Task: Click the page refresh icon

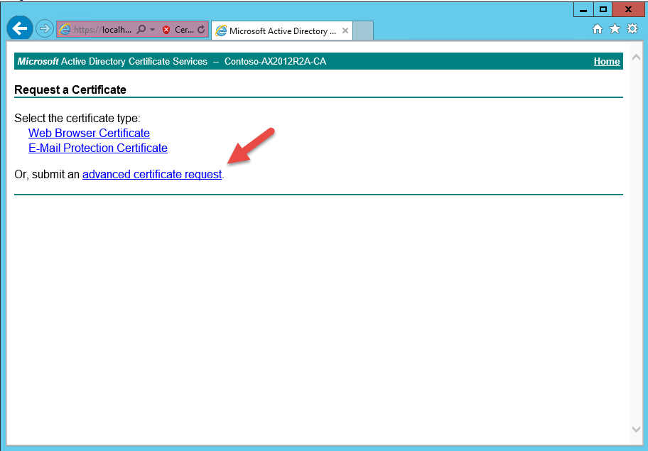Action: click(x=201, y=30)
